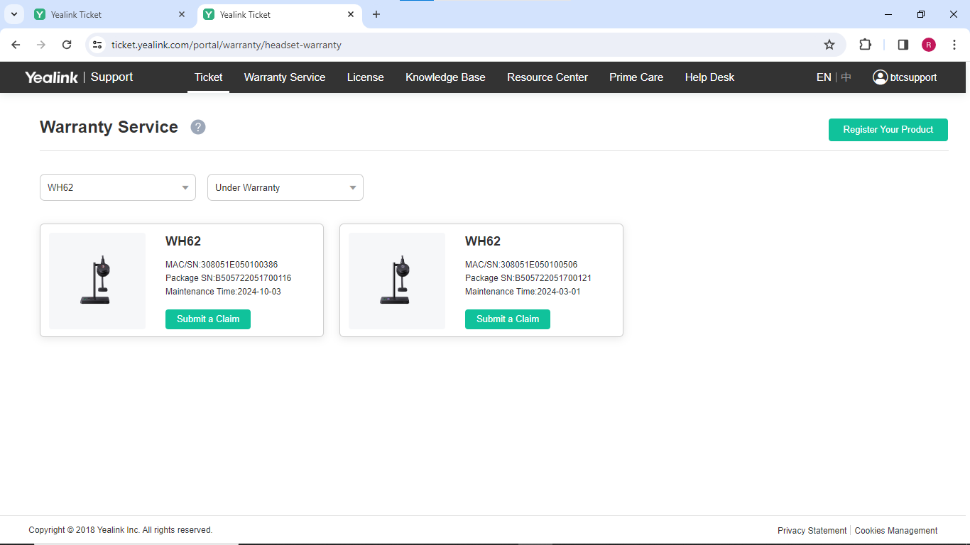Open the Privacy Statement link
This screenshot has height=545, width=970.
pyautogui.click(x=812, y=530)
